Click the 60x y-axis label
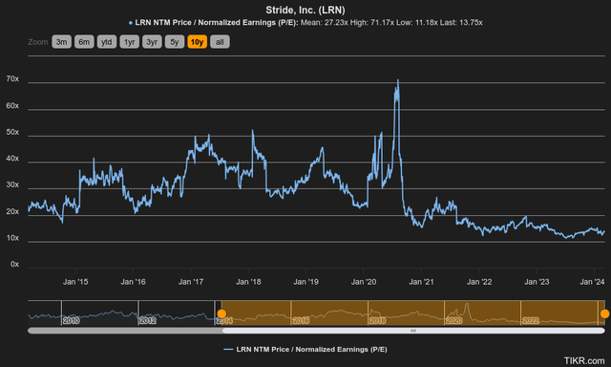Screen dimensions: 611x367 [12, 106]
